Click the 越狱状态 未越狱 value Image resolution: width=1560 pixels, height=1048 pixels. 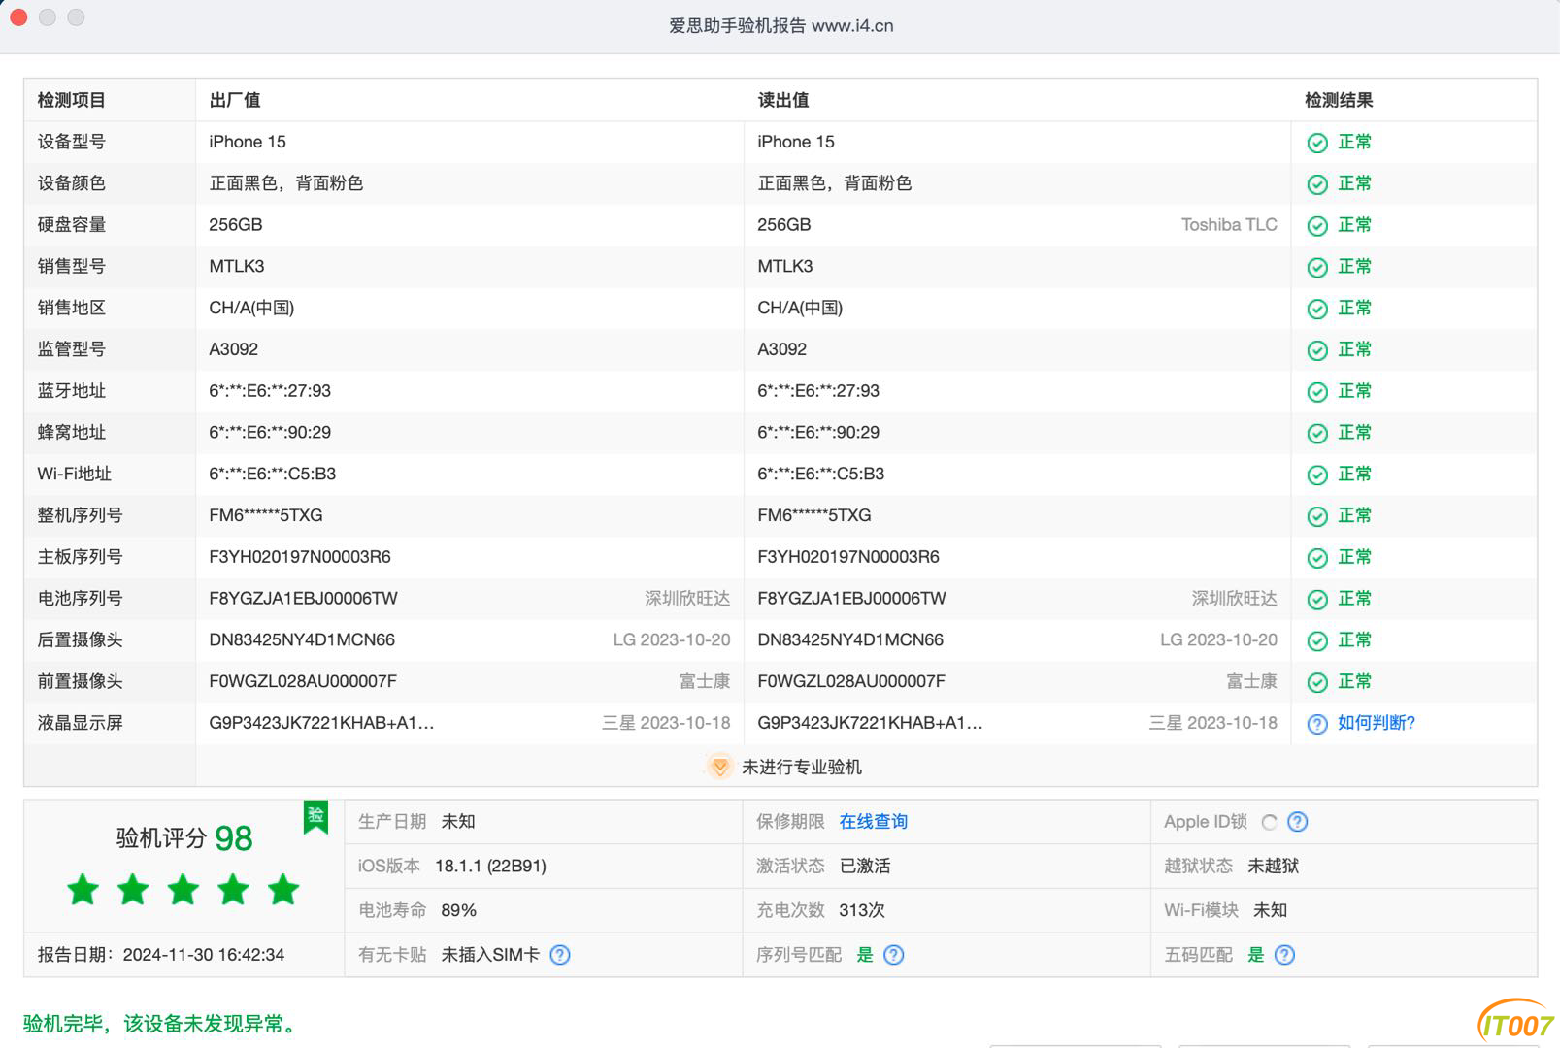[1273, 866]
